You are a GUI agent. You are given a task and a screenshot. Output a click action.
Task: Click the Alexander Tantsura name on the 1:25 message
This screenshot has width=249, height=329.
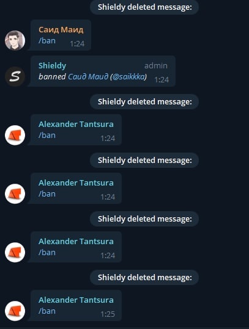pyautogui.click(x=76, y=300)
